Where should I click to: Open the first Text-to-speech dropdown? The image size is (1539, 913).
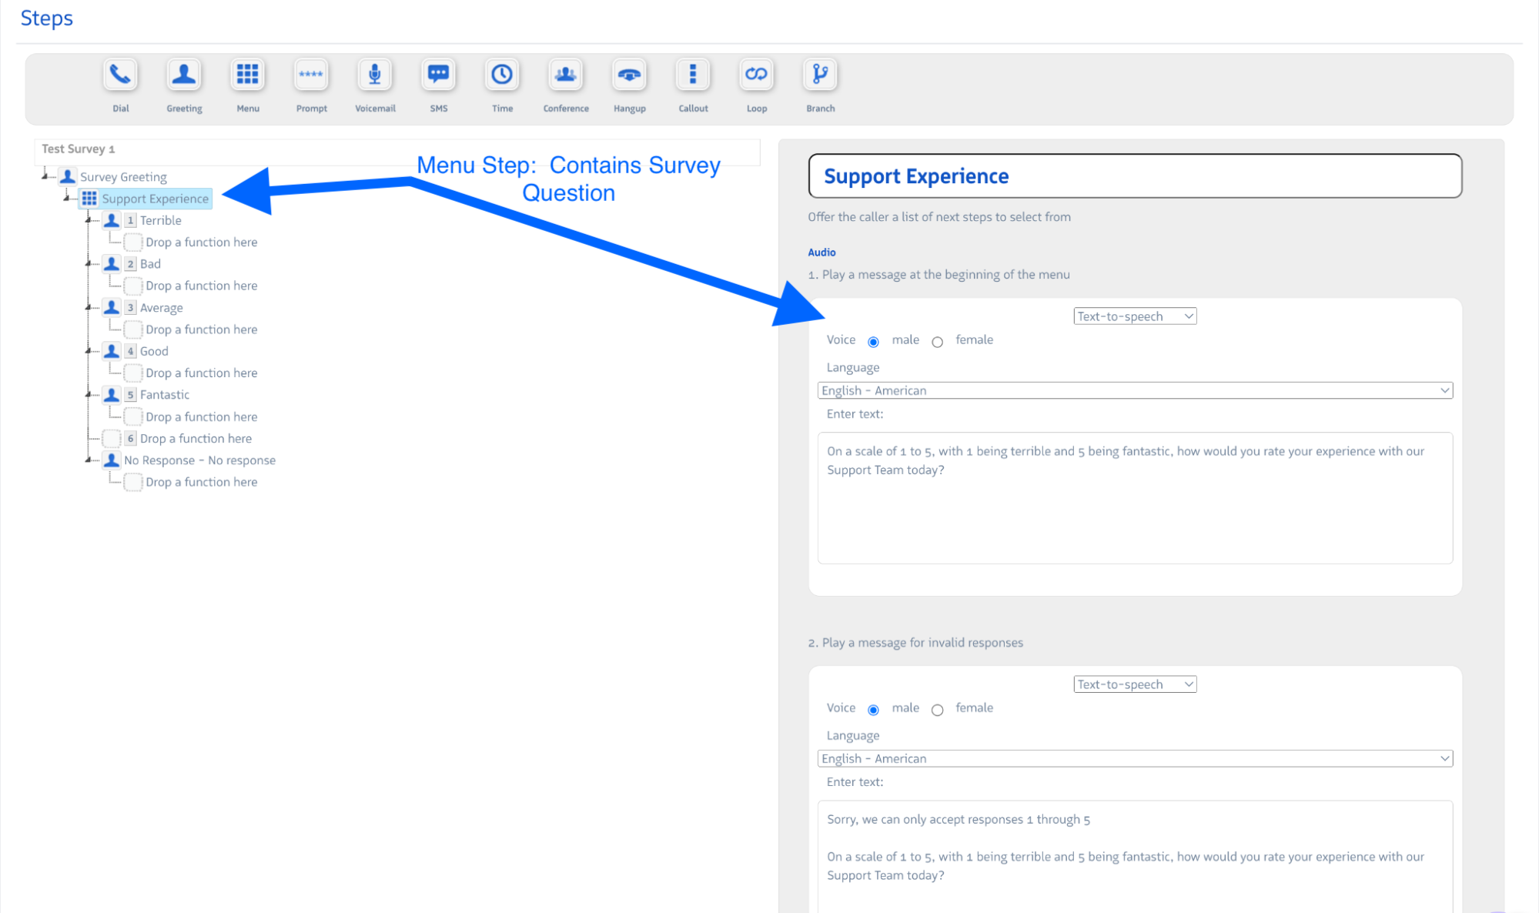pos(1134,316)
